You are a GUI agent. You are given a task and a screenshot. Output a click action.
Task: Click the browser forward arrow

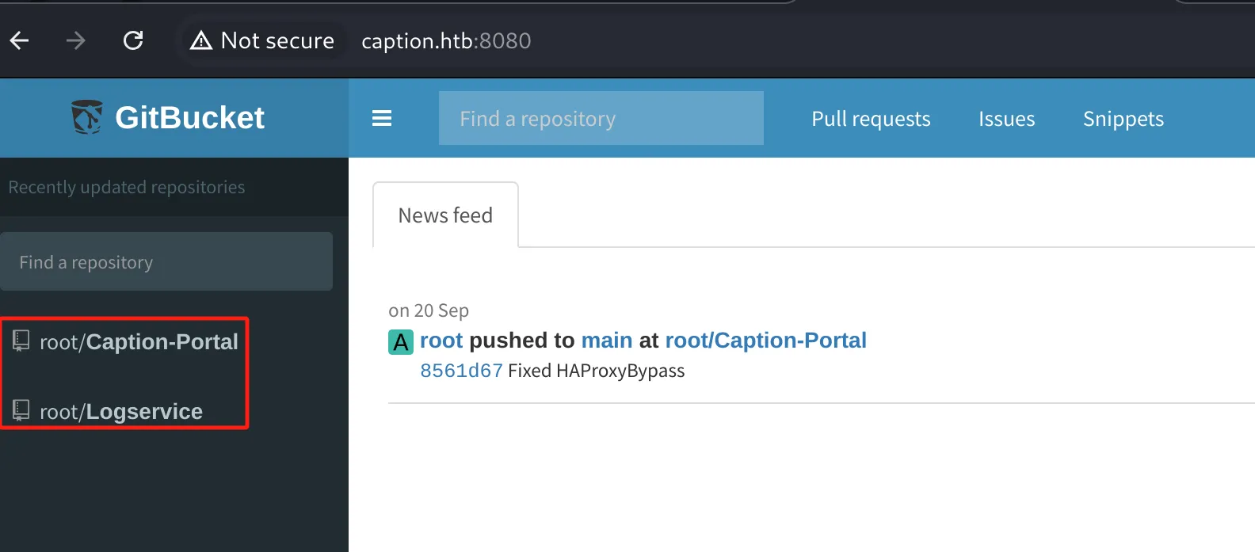[76, 40]
